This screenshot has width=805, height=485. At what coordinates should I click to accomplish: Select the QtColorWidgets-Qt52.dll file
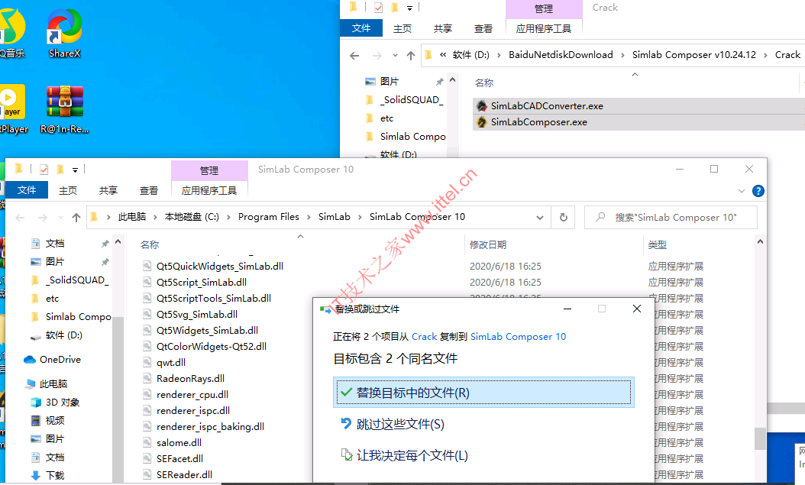212,346
